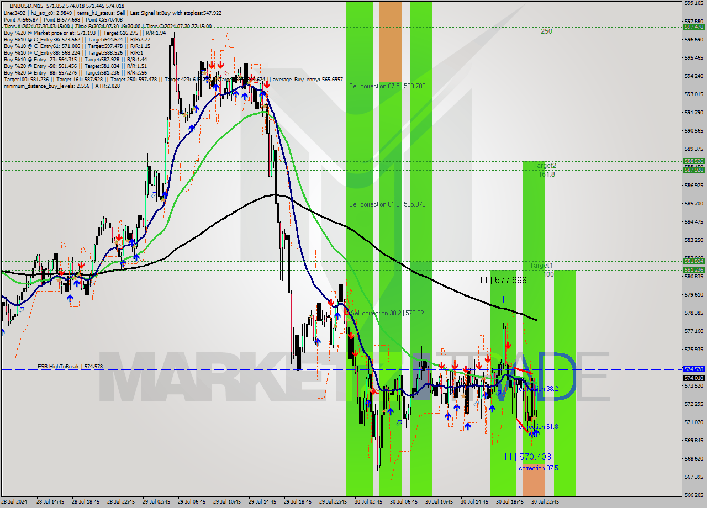Select the blue 'correction 61.8' label
707x508 pixels.
pos(539,427)
